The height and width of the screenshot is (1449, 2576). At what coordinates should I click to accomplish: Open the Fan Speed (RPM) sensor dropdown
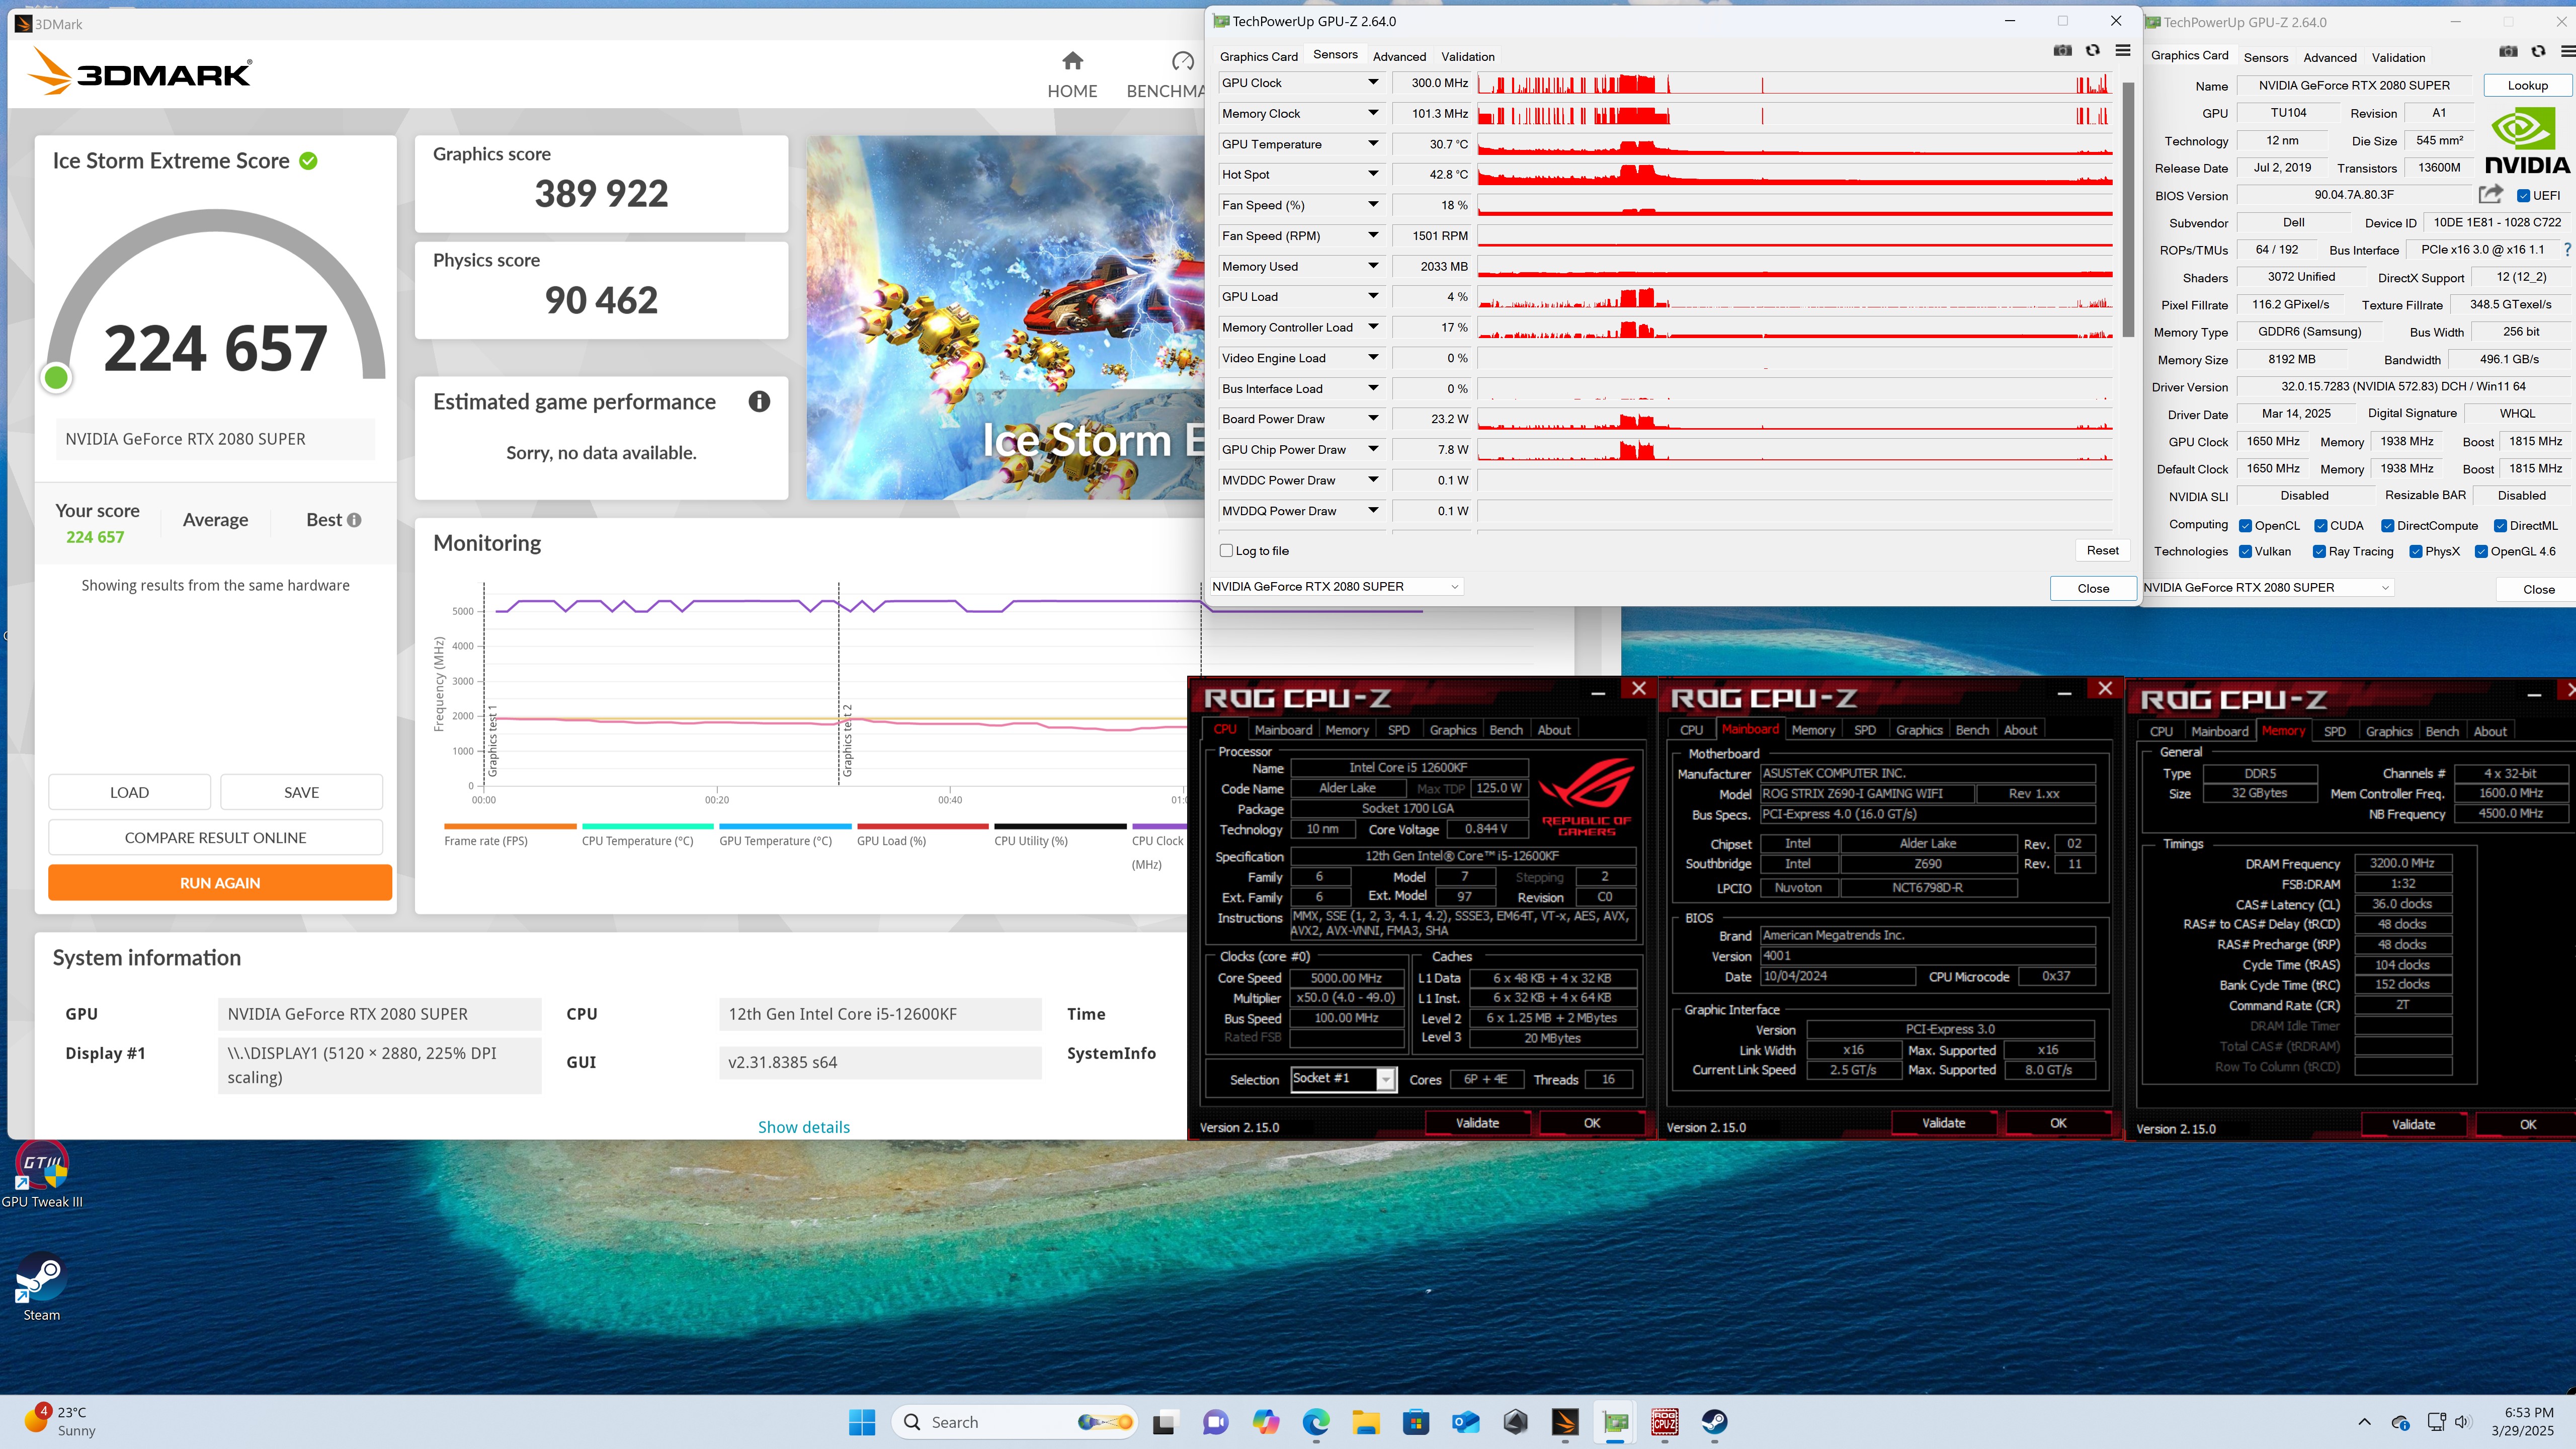point(1373,236)
